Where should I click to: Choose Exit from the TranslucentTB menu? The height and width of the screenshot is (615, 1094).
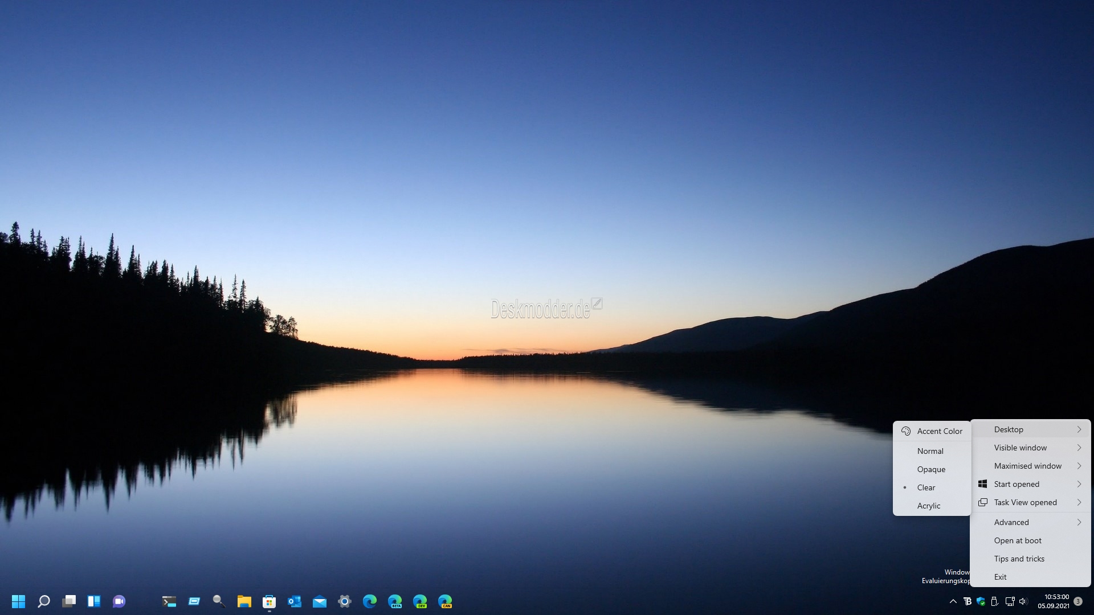pyautogui.click(x=1030, y=577)
